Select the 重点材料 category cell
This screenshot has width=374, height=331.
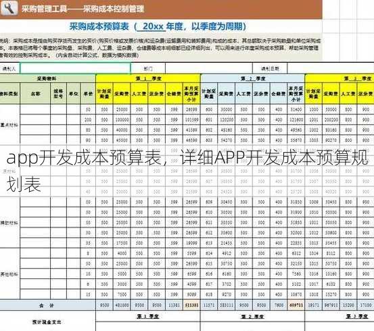9,124
